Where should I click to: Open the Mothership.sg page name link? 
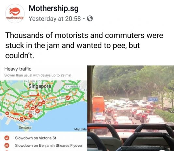click(x=53, y=8)
